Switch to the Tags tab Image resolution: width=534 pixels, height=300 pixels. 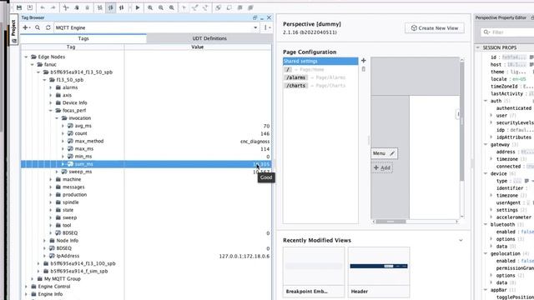[x=83, y=38]
